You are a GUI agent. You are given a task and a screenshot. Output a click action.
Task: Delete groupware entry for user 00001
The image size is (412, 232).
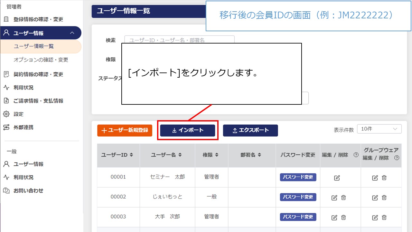pos(384,178)
